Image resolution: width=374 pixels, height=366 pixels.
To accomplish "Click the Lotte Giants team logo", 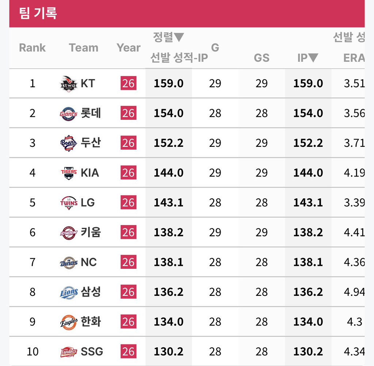I will 69,114.
